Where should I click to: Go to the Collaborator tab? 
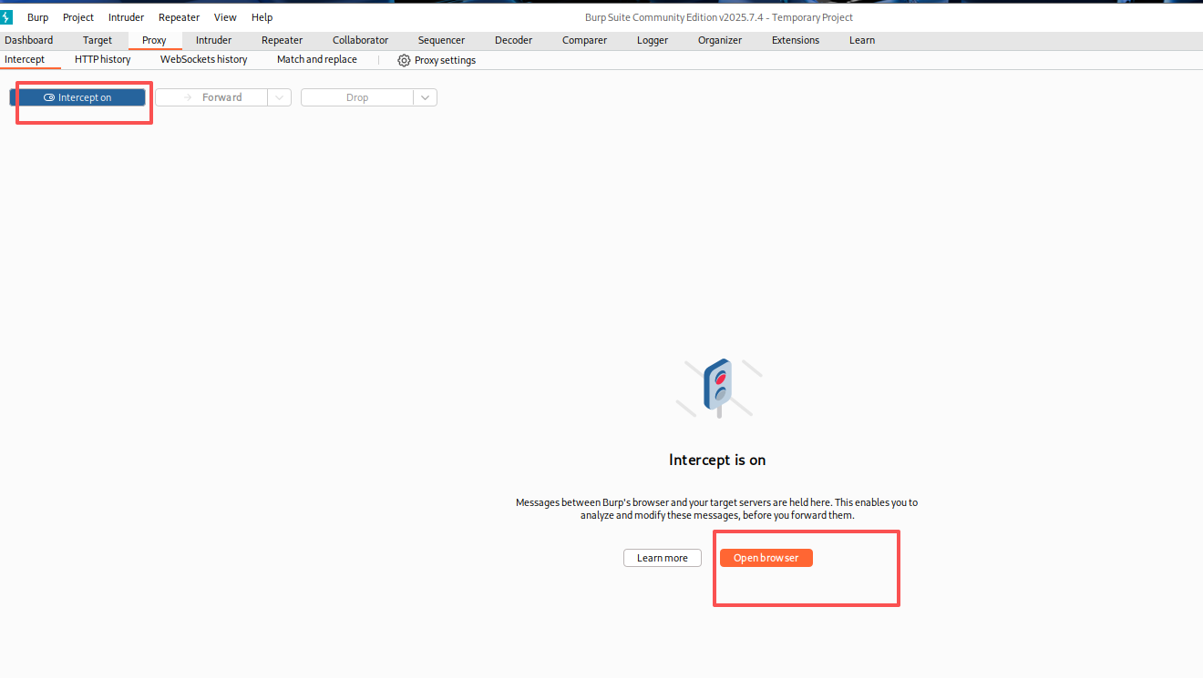[x=360, y=40]
